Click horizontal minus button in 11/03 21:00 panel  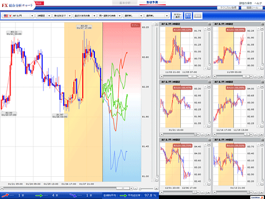(202, 76)
